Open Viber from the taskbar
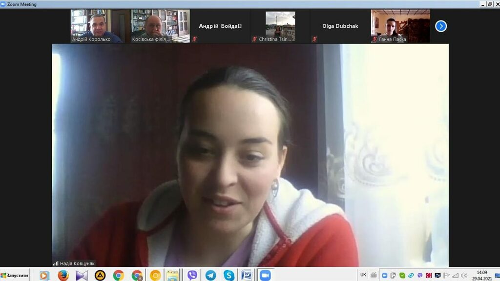The height and width of the screenshot is (281, 500). click(x=192, y=275)
